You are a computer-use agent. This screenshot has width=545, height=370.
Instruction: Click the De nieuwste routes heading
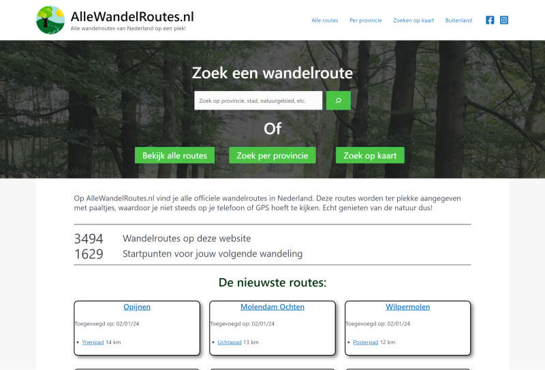click(x=272, y=282)
